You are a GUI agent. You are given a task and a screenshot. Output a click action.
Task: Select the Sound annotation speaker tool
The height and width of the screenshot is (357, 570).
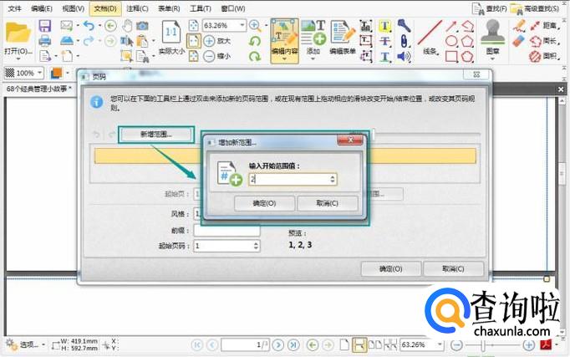tap(404, 56)
